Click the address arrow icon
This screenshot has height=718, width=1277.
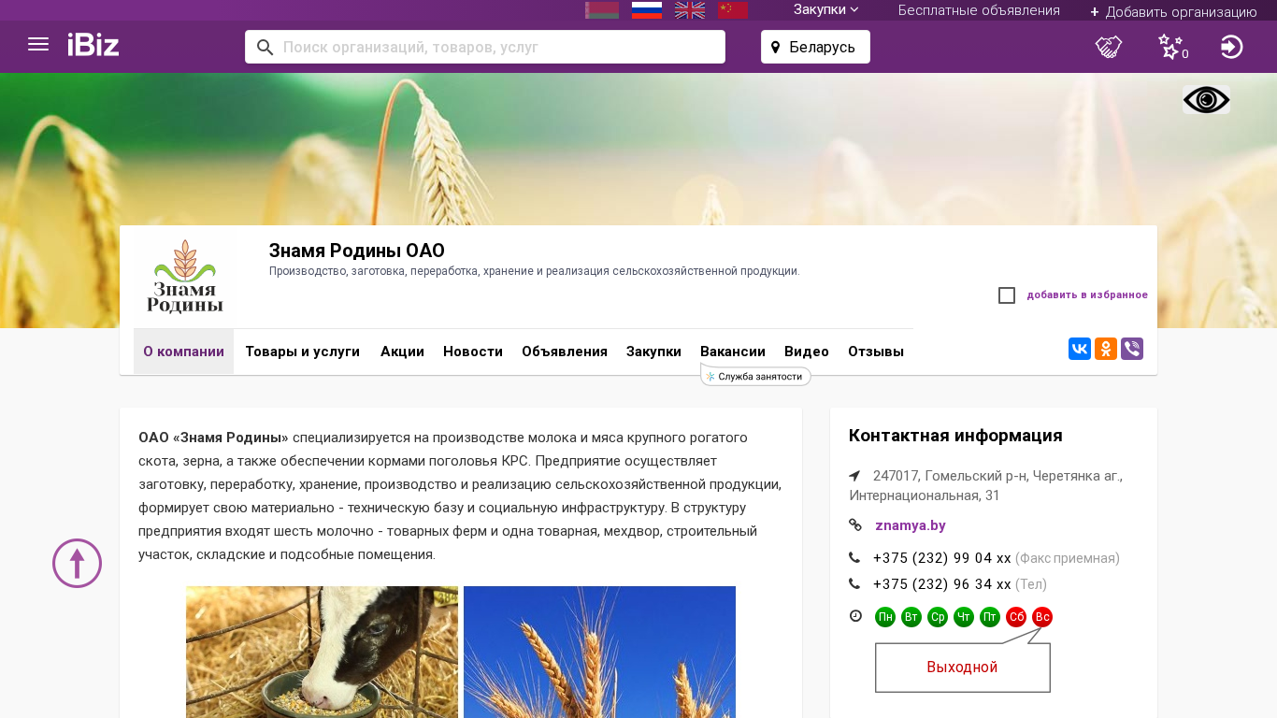pyautogui.click(x=854, y=476)
